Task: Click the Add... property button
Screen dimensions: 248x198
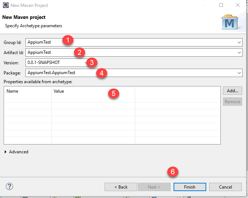Action: [232, 91]
